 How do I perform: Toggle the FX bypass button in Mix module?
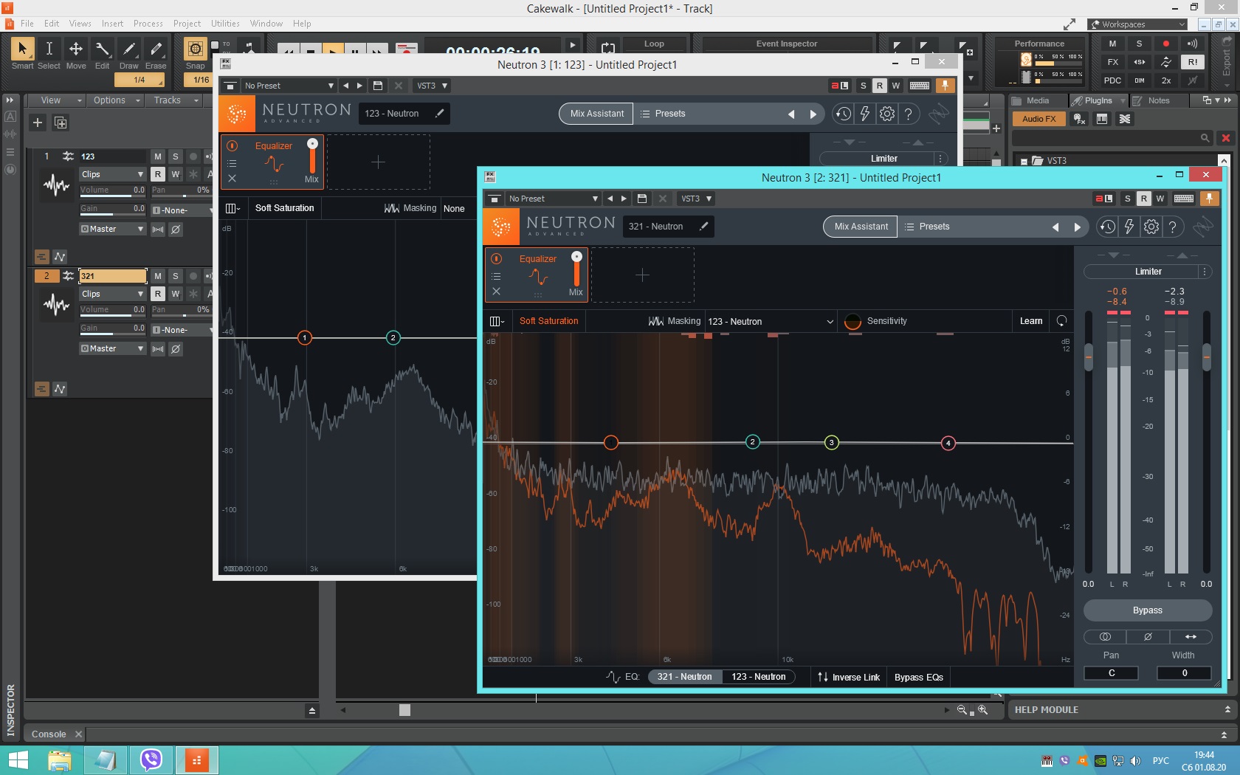pos(1112,62)
